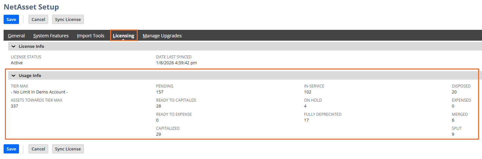
Task: Click the No Limit In Demo Account text
Action: 39,92
